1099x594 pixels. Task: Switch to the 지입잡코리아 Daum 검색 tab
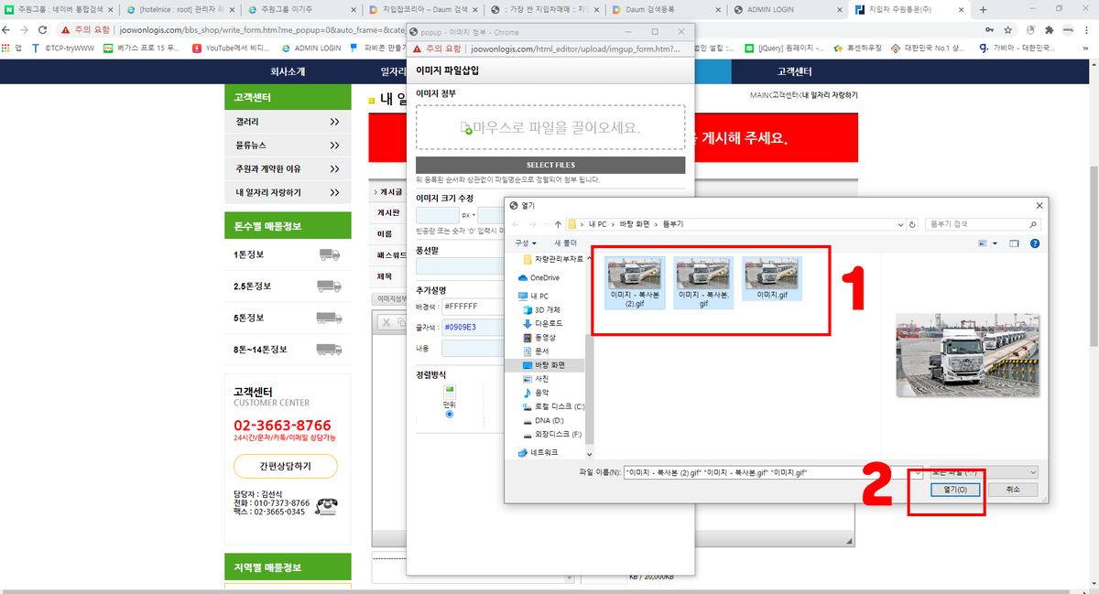point(423,10)
